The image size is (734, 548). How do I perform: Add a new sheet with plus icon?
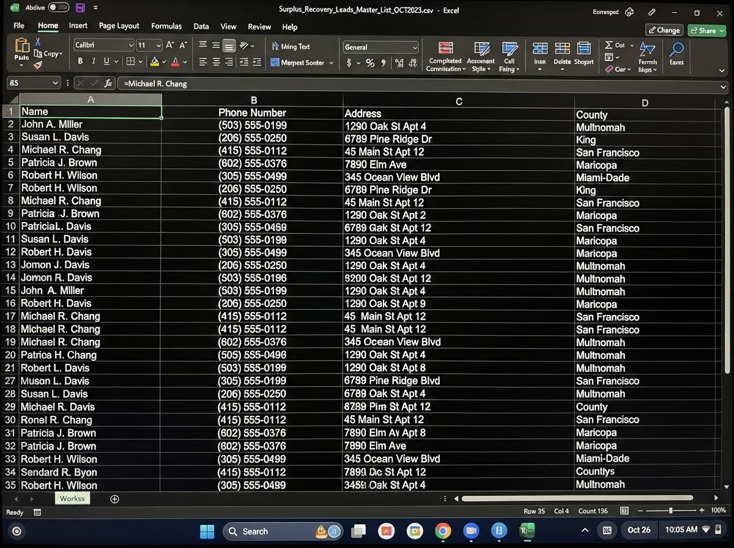click(114, 499)
